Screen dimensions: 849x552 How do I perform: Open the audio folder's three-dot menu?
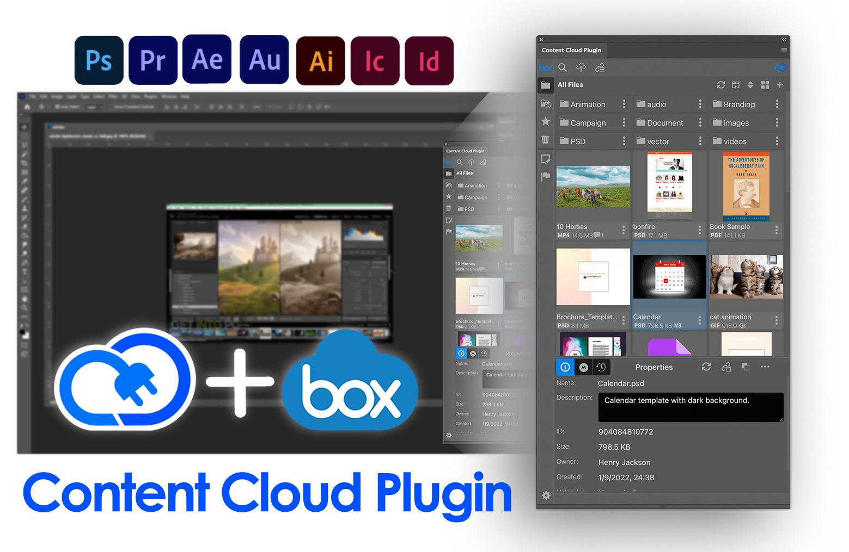700,104
